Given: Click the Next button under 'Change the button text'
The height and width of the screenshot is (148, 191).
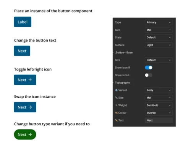Looking at the screenshot, I should click(22, 51).
